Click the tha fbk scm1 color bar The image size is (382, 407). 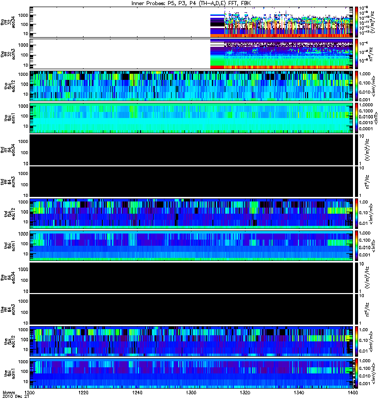(x=356, y=118)
